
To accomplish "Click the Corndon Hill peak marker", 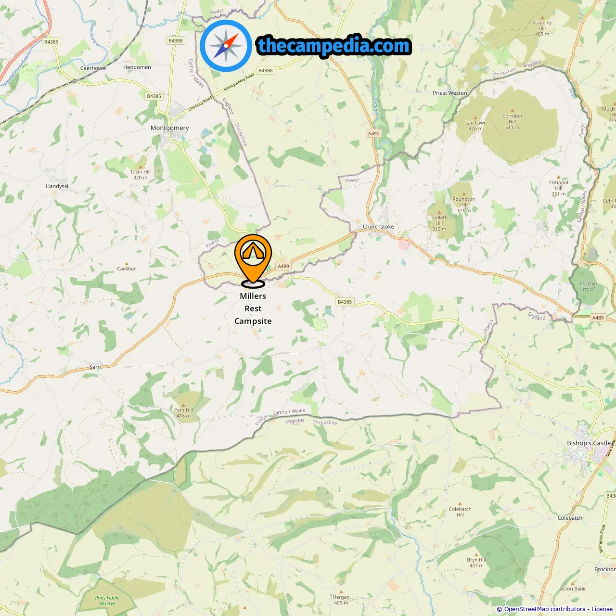I will 512,111.
